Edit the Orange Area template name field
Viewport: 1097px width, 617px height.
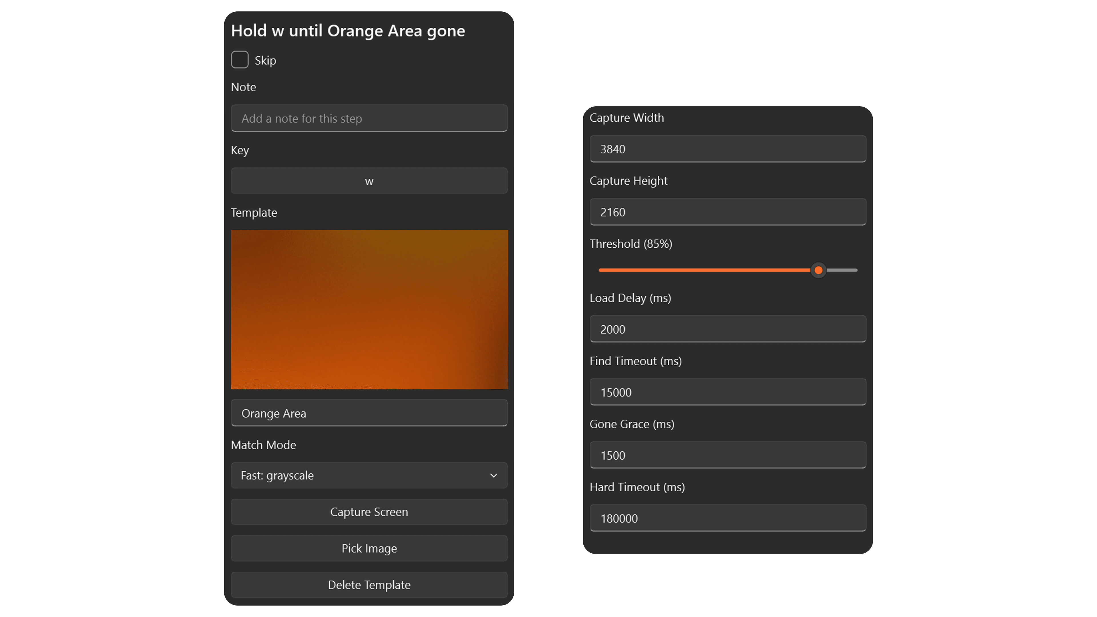(x=369, y=413)
